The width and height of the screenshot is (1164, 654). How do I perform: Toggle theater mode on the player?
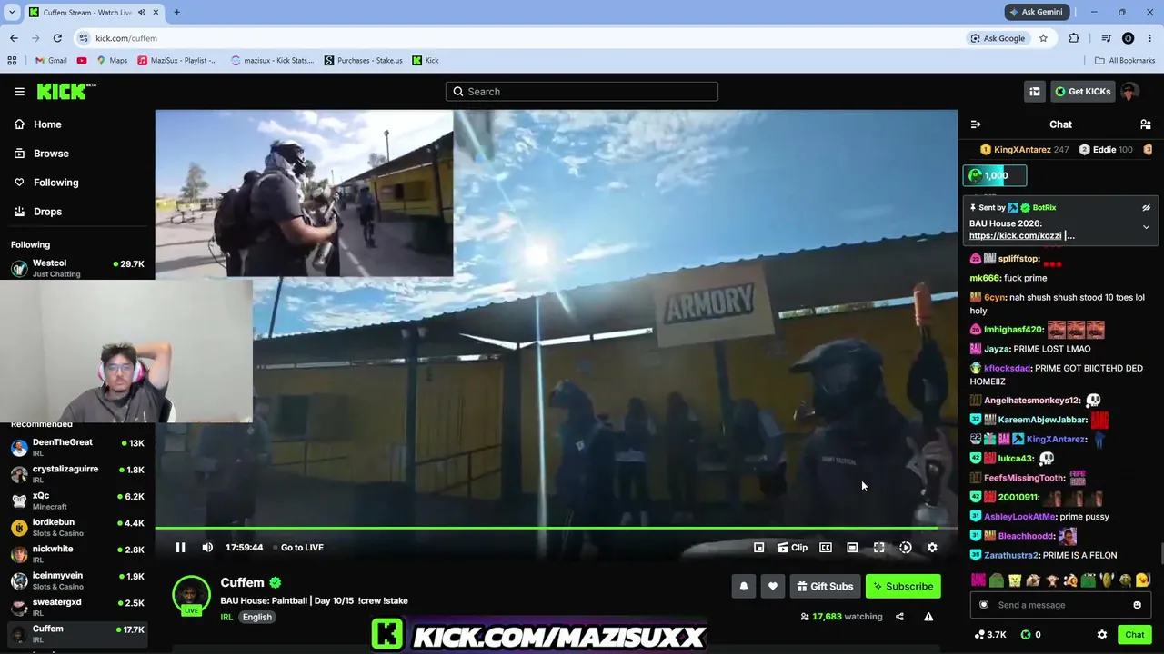click(x=852, y=548)
